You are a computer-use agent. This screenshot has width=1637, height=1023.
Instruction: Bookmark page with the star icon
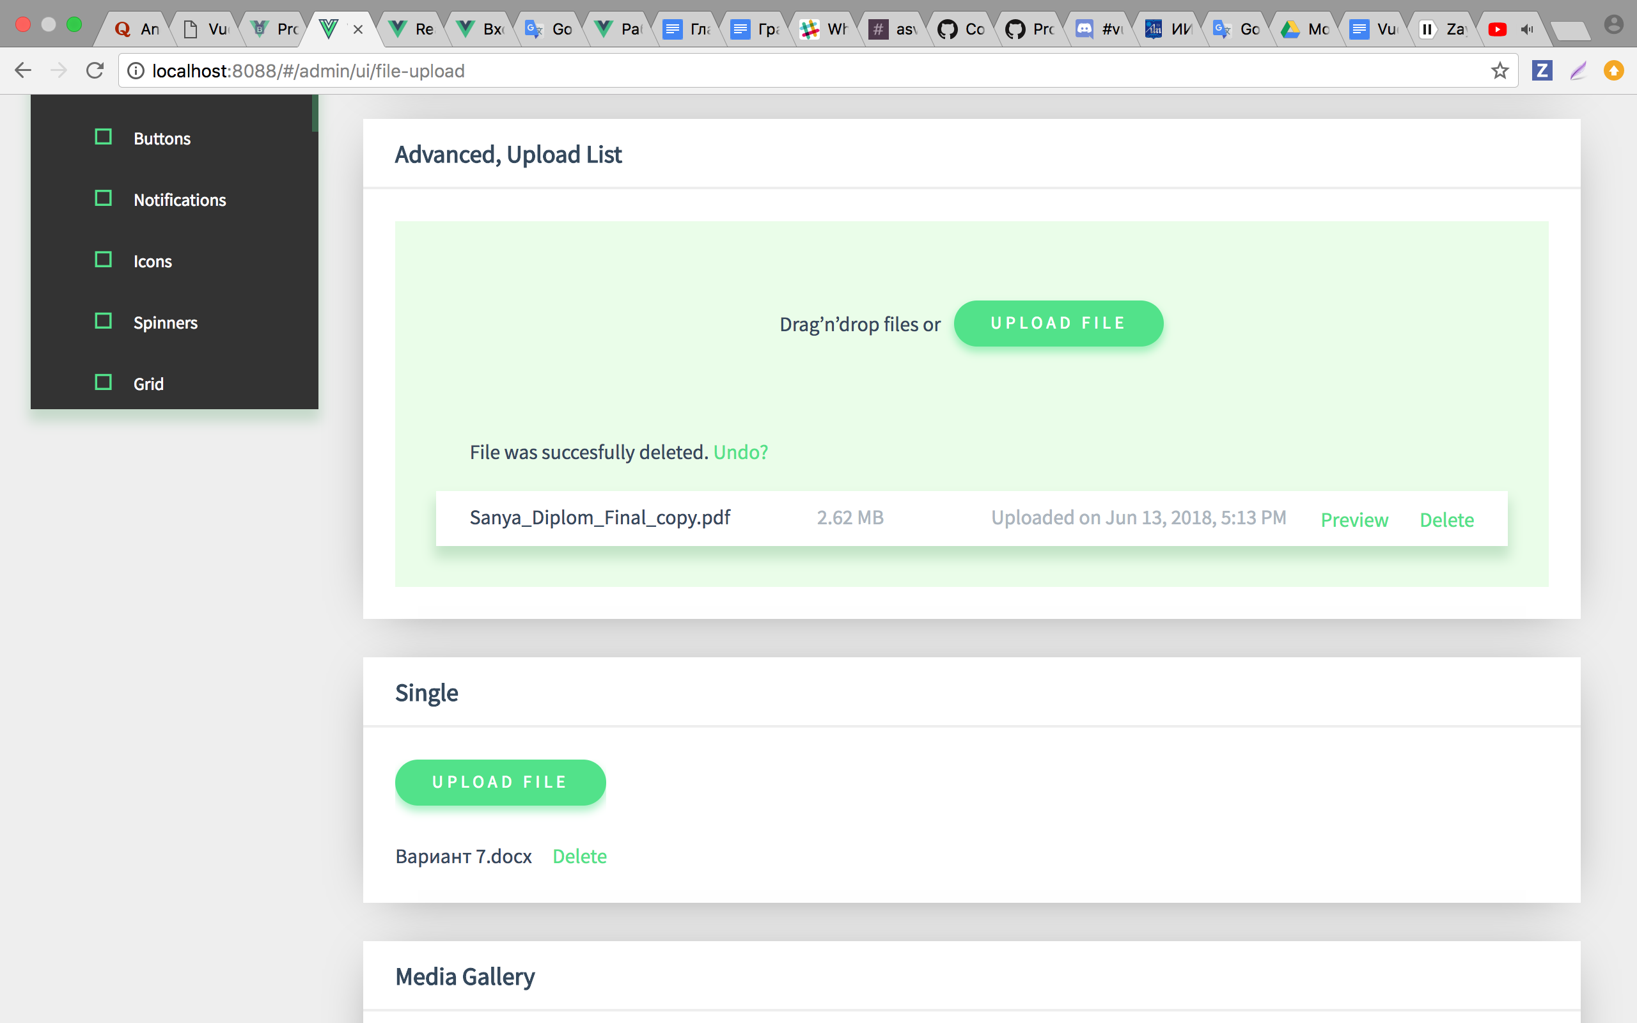click(1500, 70)
